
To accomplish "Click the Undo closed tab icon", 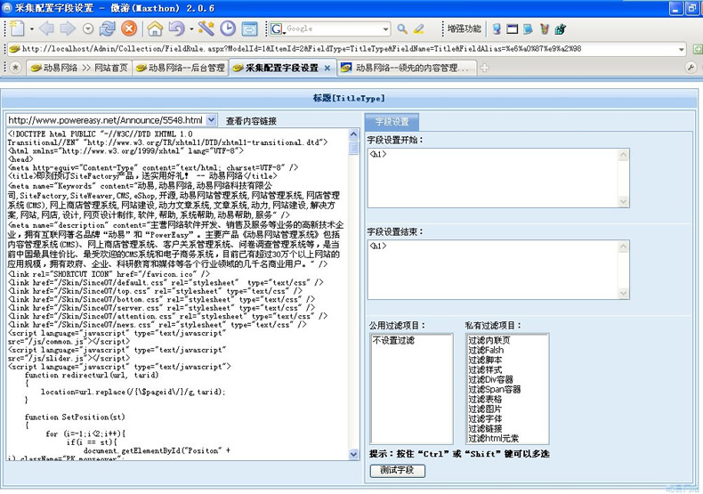I will (x=176, y=29).
